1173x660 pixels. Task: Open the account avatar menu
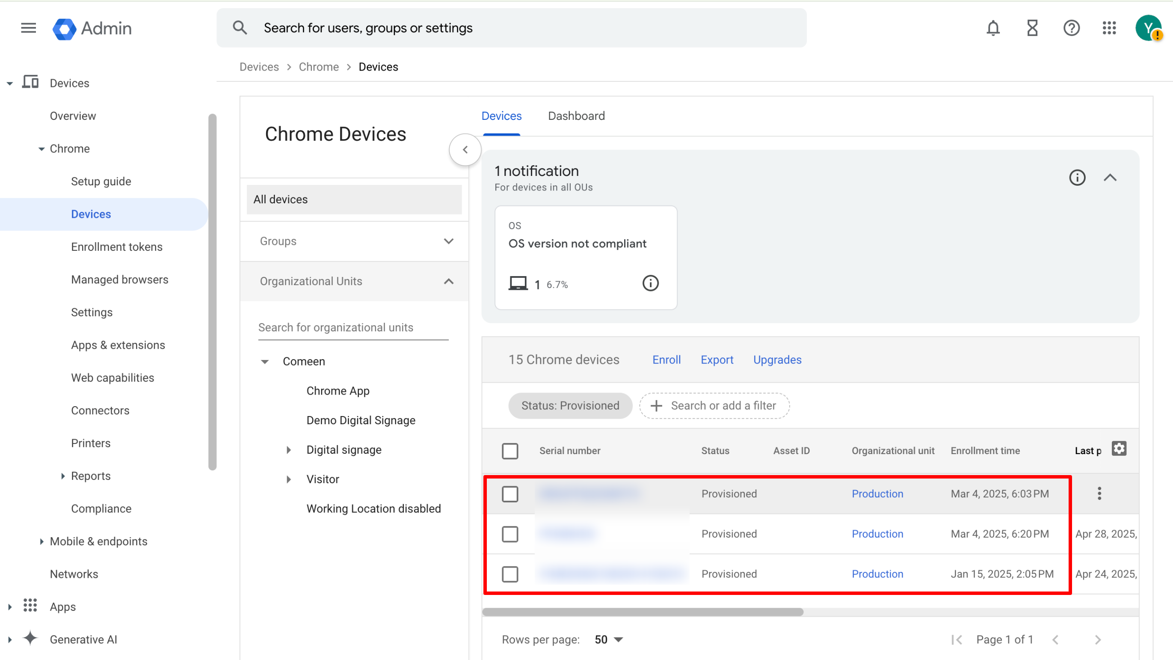[x=1149, y=28]
